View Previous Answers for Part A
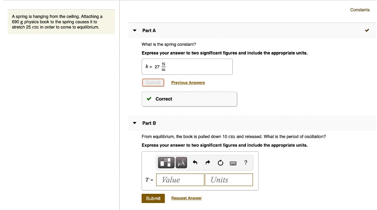This screenshot has height=210, width=377. (188, 83)
